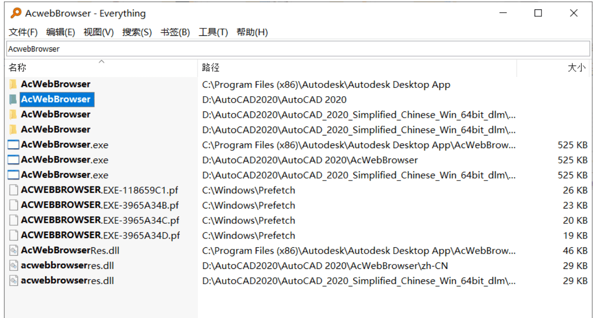
Task: Click the prefetch file icon of ACWEBBROWSER.EXE-118659C1.pf
Action: tap(14, 190)
